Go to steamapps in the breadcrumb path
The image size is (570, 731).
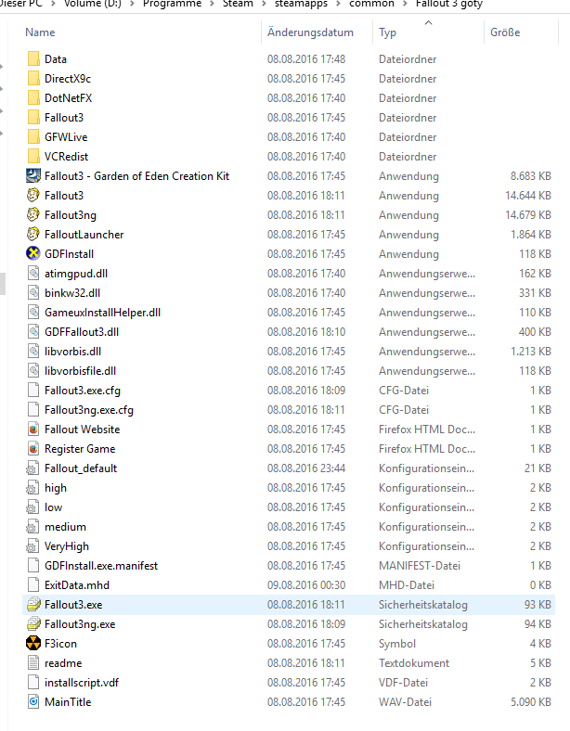coord(301,4)
